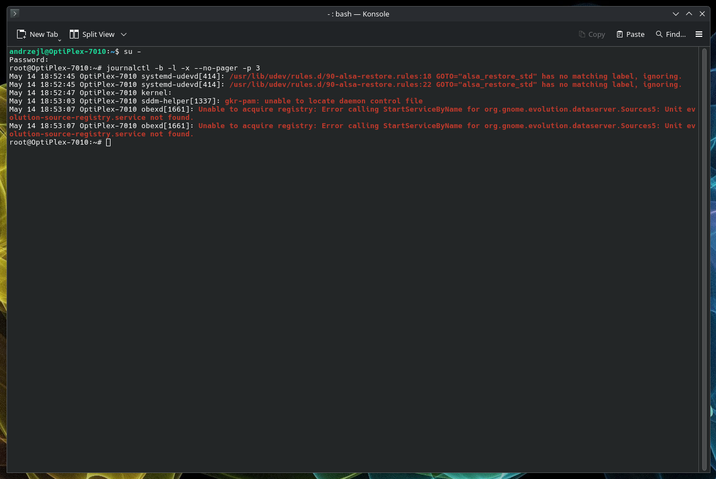Viewport: 716px width, 479px height.
Task: Open the hamburger menu
Action: pos(699,34)
